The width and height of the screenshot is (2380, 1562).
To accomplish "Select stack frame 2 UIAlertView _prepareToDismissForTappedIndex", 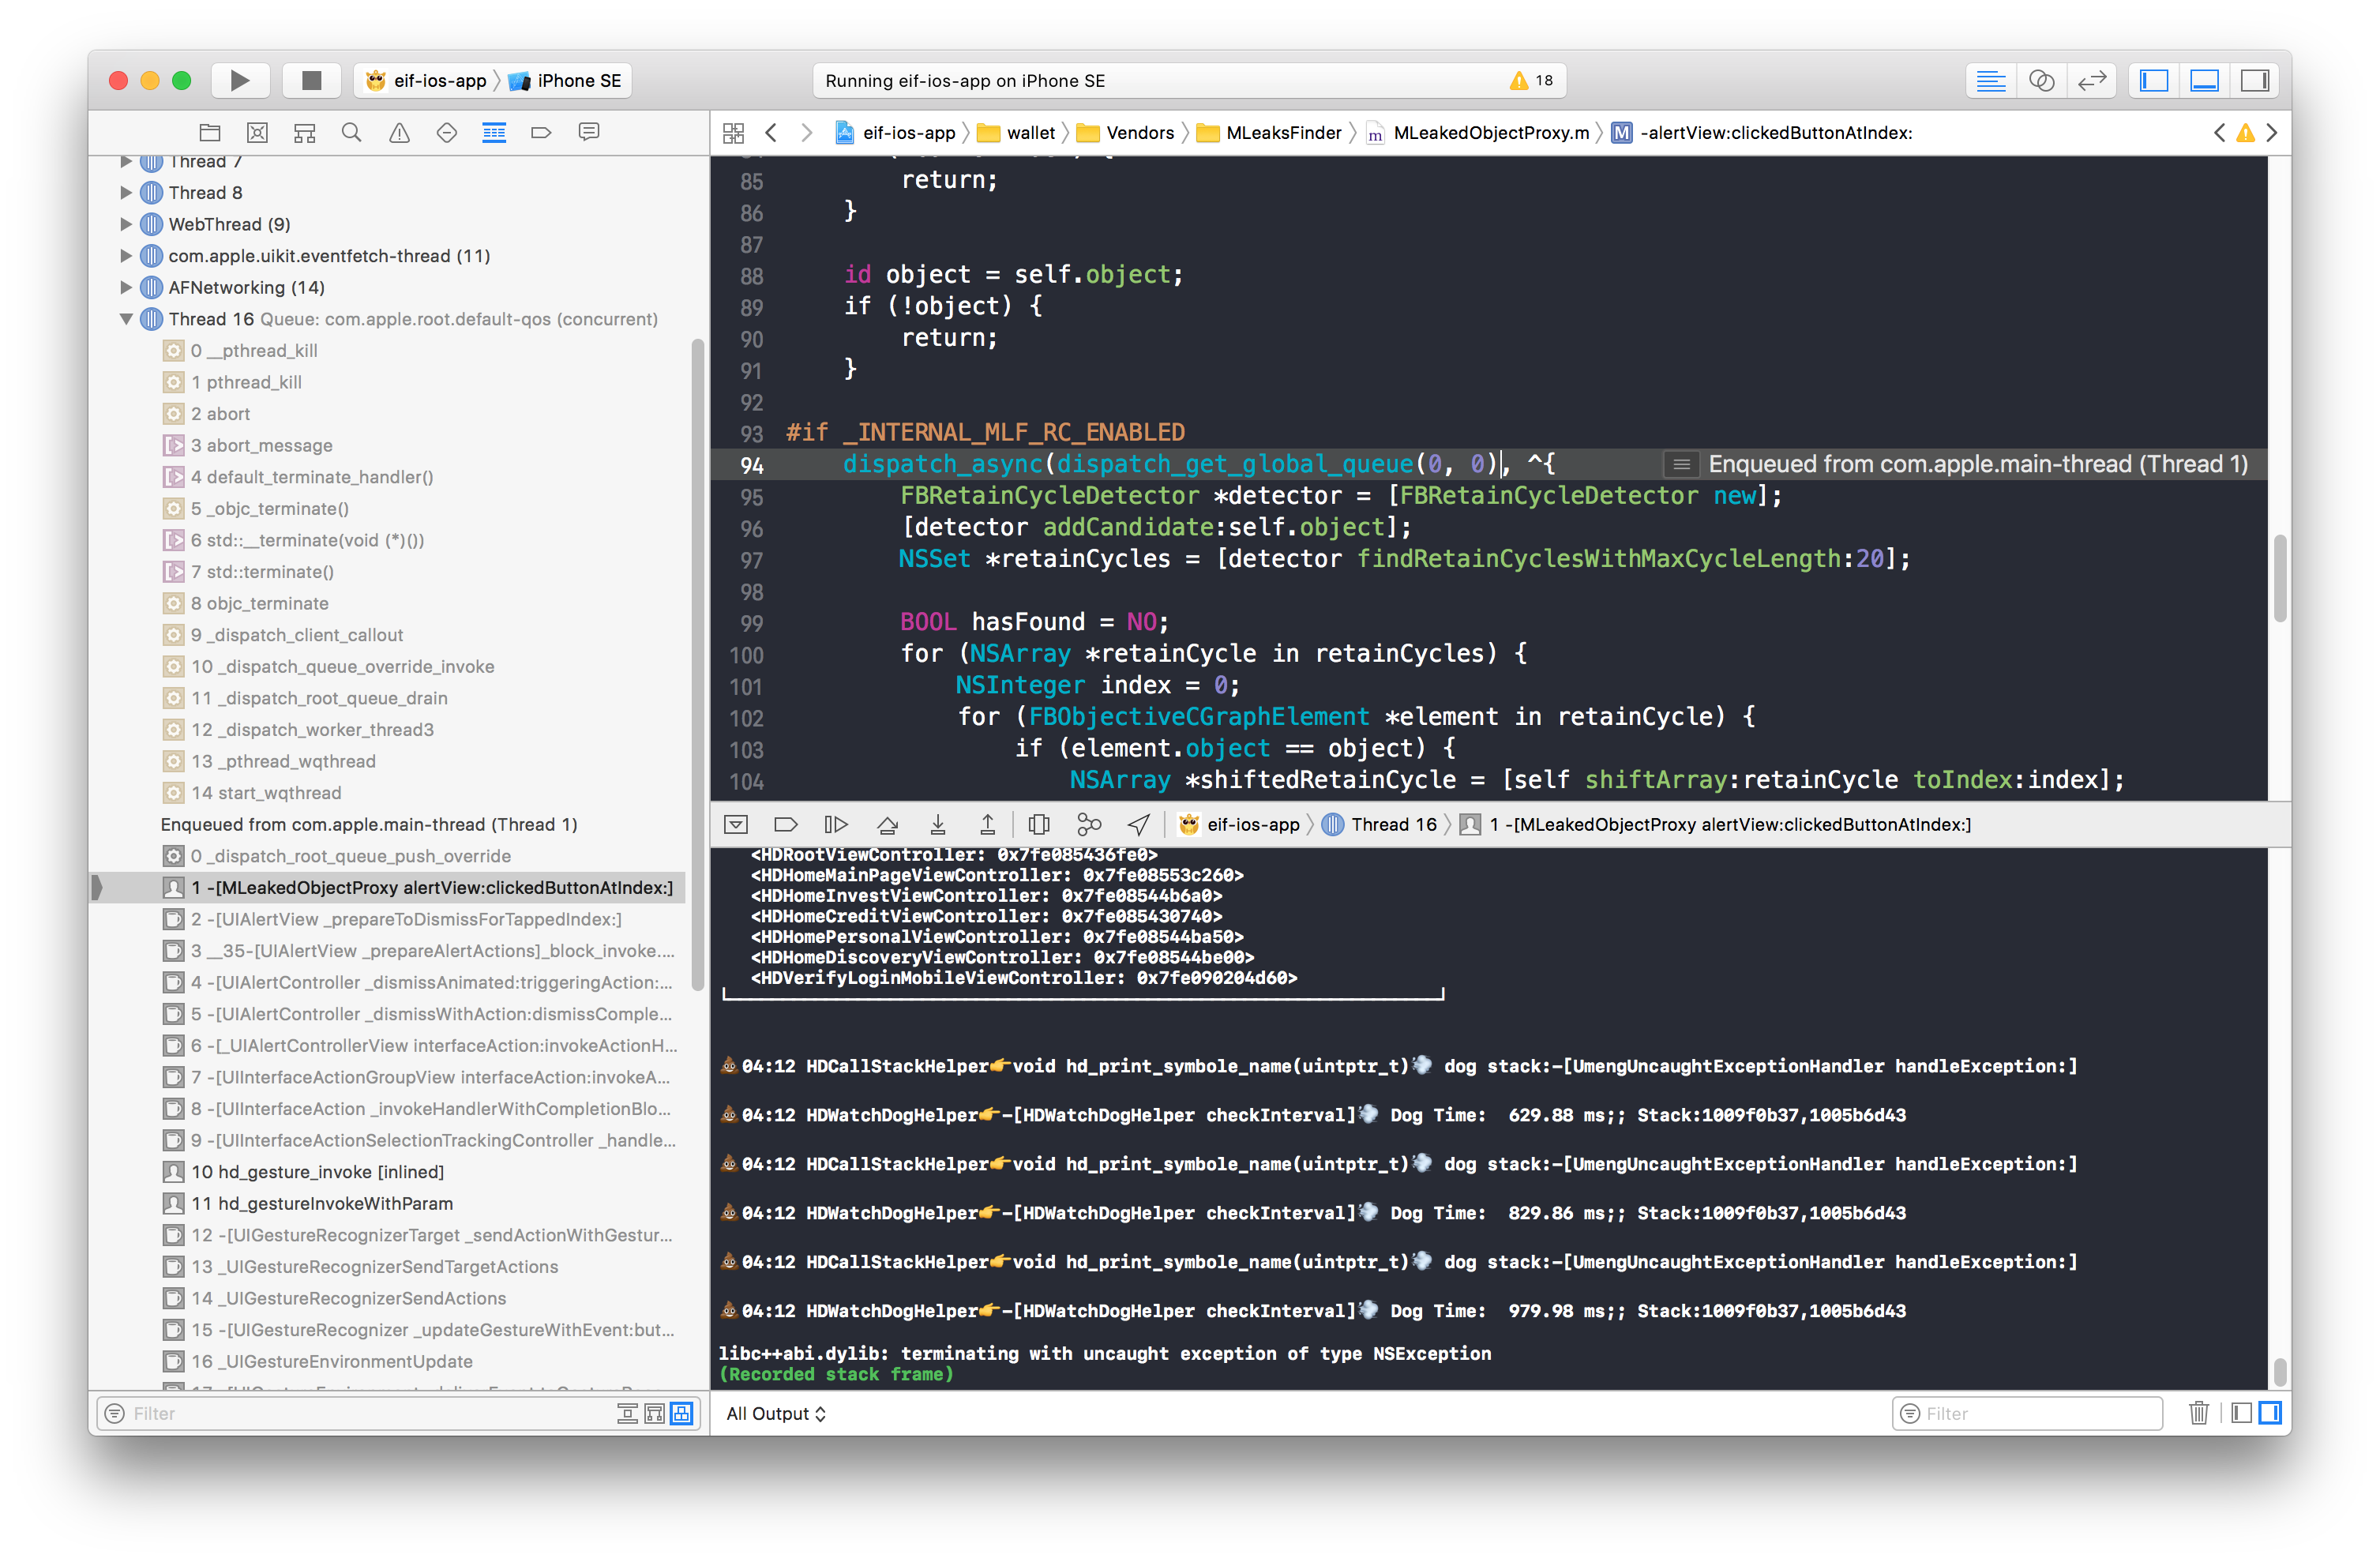I will click(406, 919).
